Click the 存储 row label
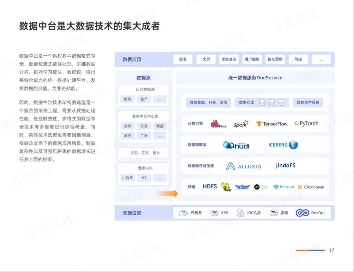 coord(191,187)
